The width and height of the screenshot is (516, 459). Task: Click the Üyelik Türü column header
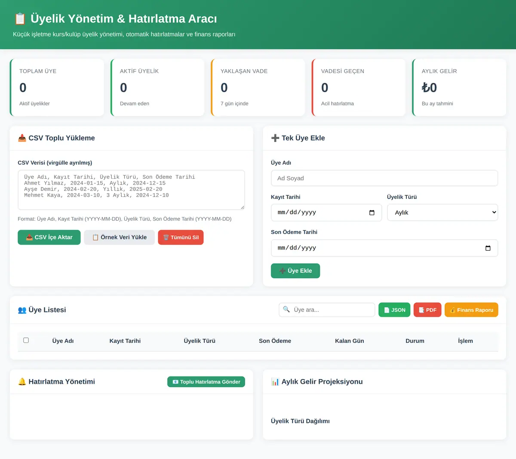point(200,341)
